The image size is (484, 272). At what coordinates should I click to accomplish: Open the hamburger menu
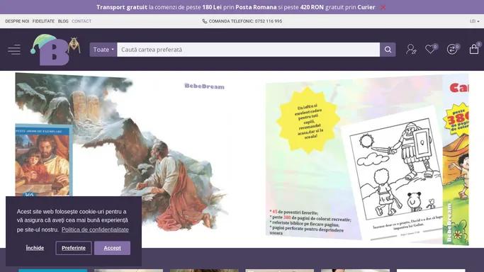(14, 50)
